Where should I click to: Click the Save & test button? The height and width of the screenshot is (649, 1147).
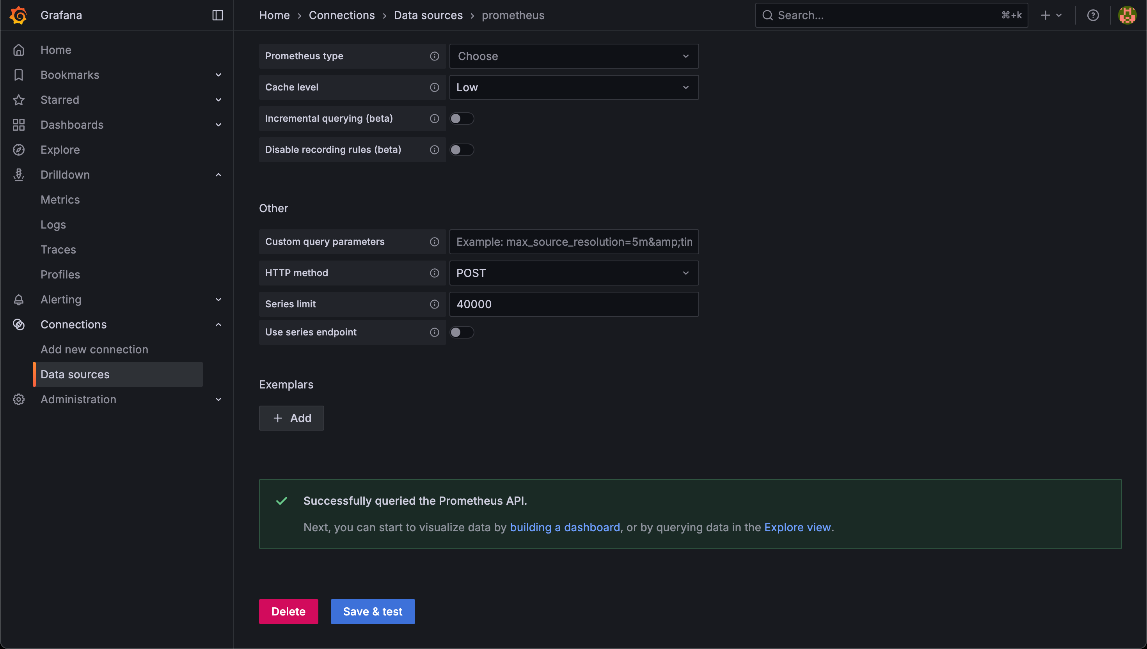372,612
